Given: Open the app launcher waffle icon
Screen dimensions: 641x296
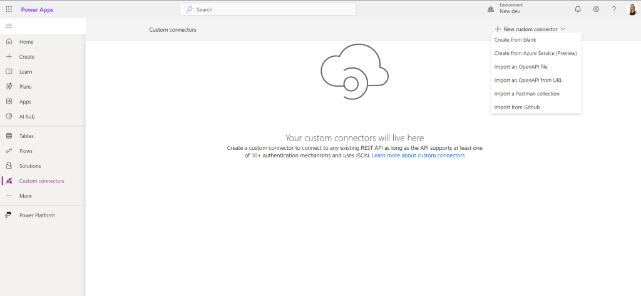Looking at the screenshot, I should click(x=9, y=9).
